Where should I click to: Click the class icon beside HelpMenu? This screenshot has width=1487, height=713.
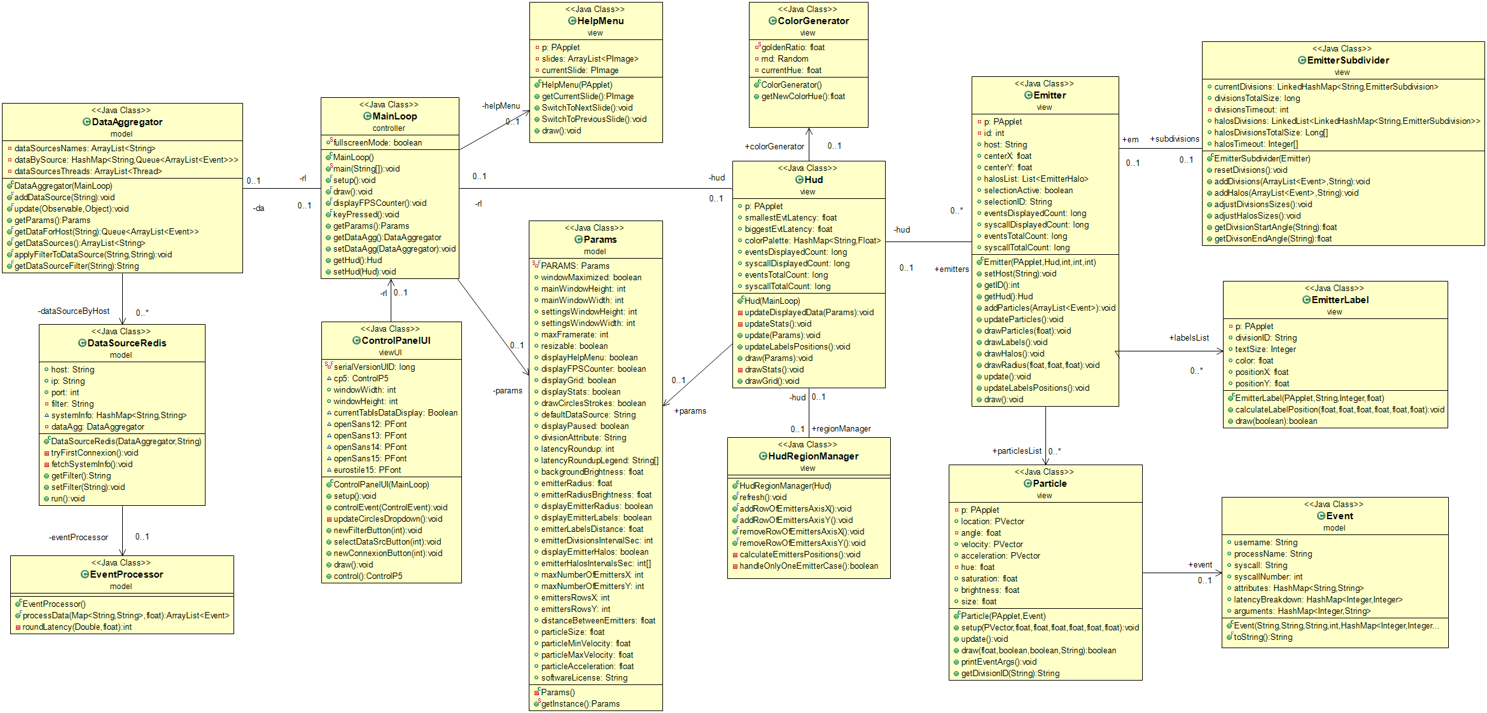point(572,21)
